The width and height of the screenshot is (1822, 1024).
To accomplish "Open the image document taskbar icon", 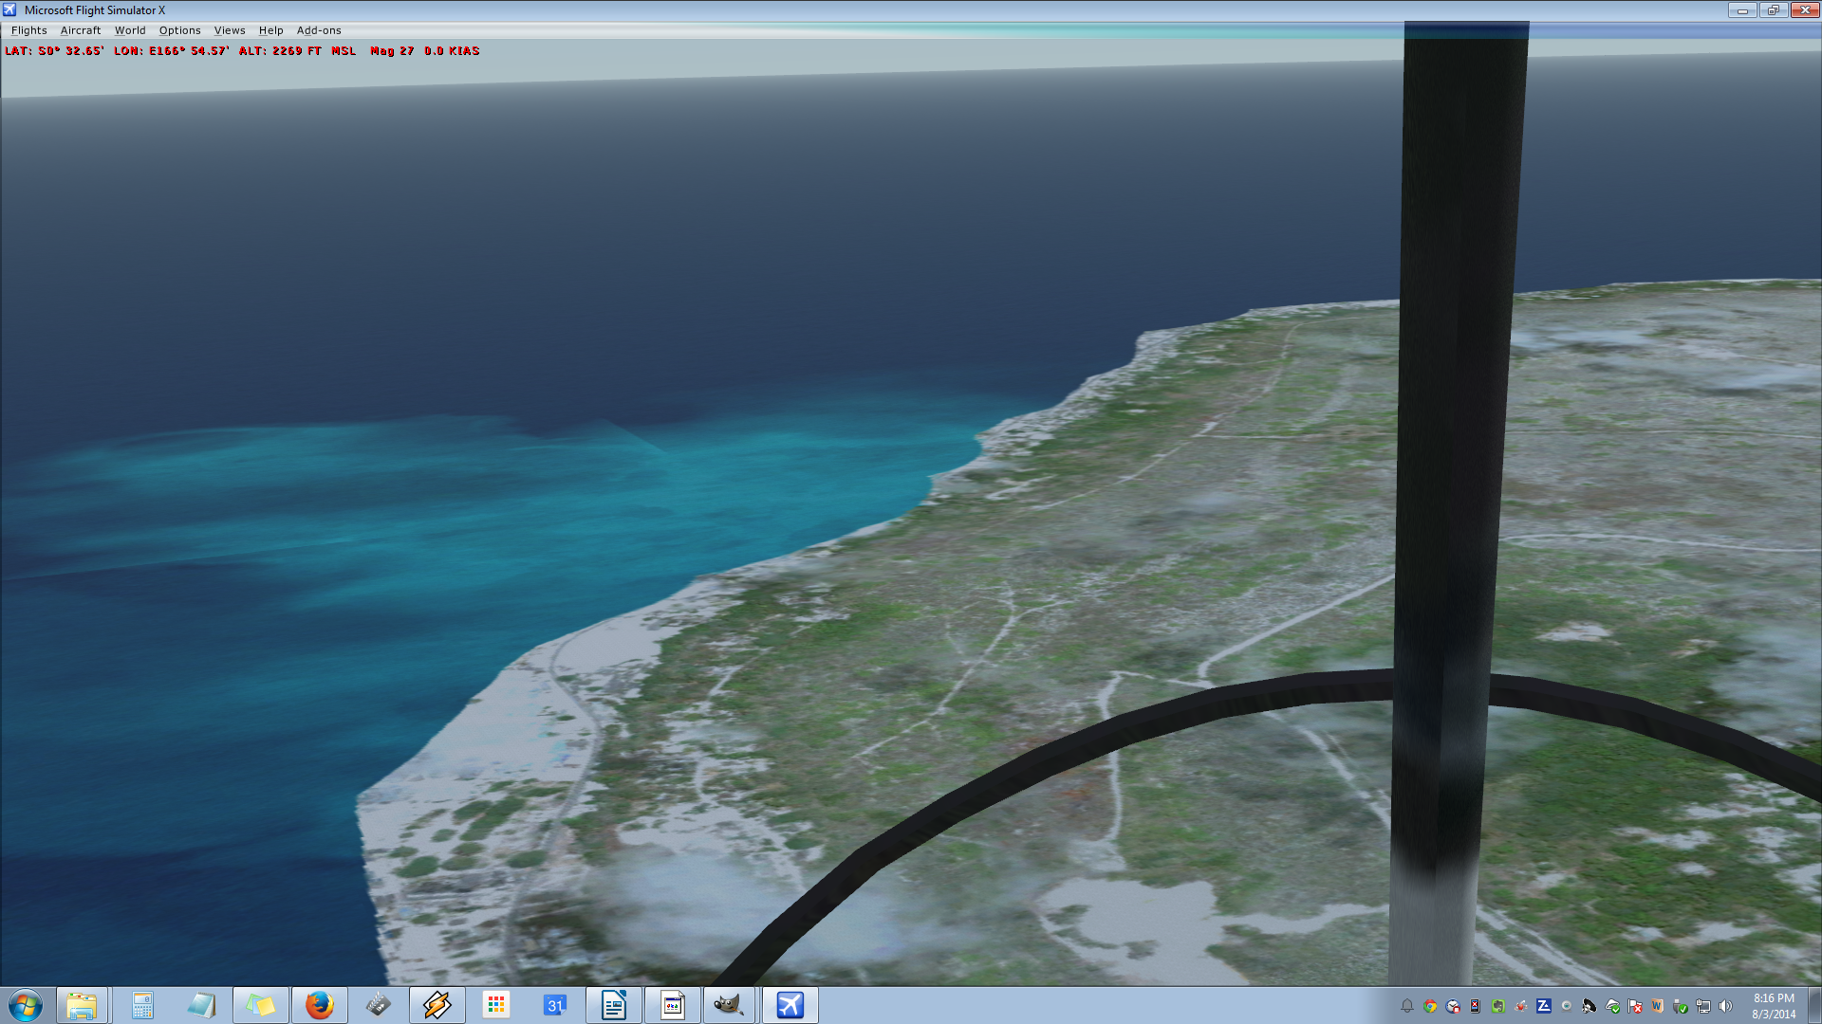I will pos(673,1005).
